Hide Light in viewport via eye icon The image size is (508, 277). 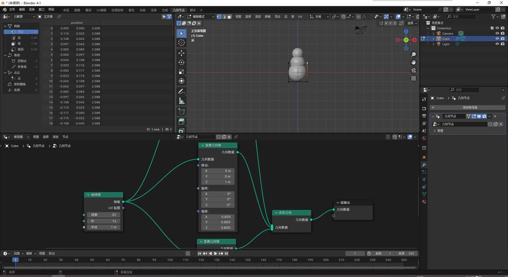coord(497,44)
